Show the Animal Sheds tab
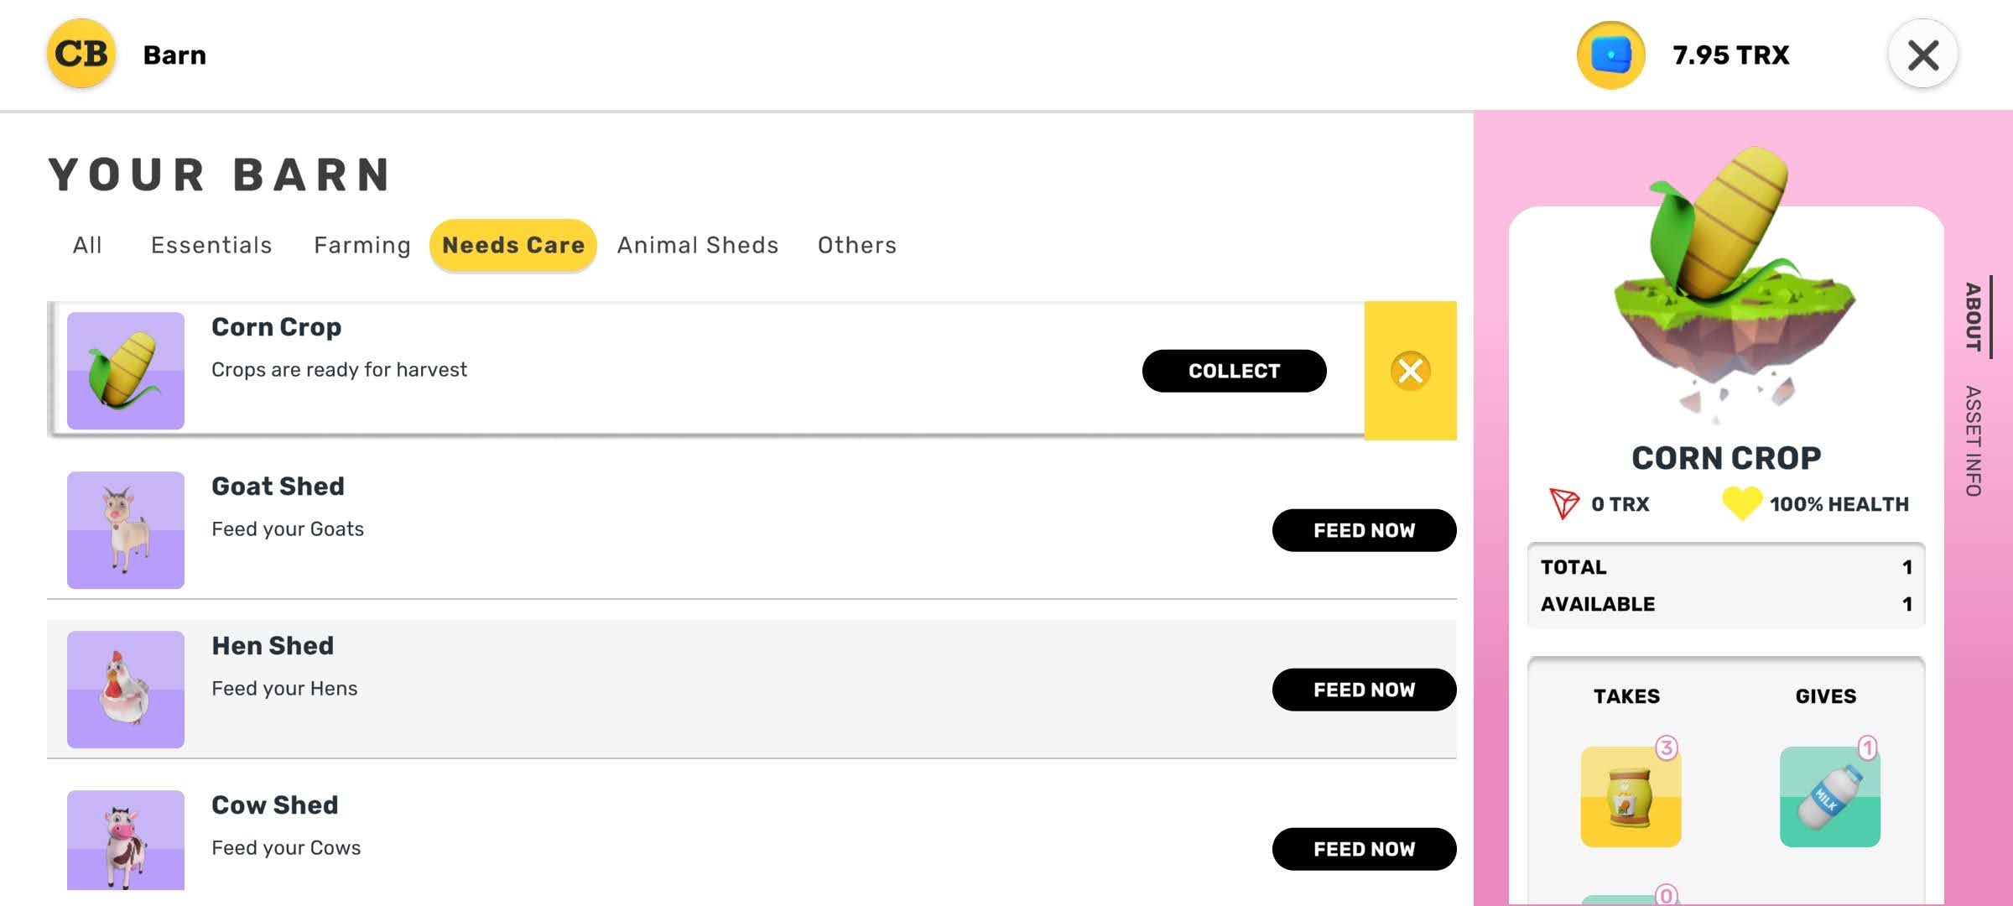 click(x=698, y=245)
